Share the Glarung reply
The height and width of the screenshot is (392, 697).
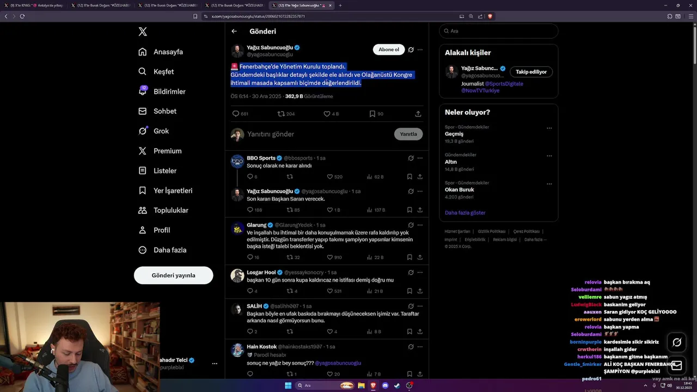pos(420,257)
